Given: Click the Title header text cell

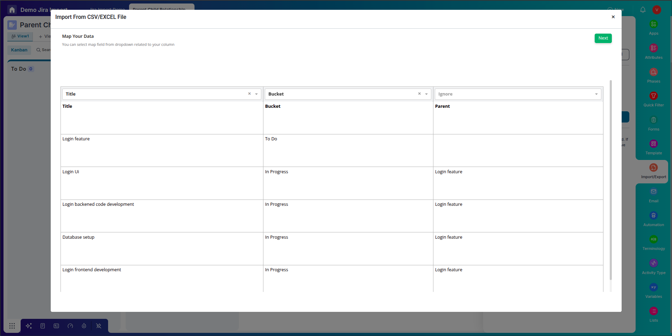Looking at the screenshot, I should point(162,118).
